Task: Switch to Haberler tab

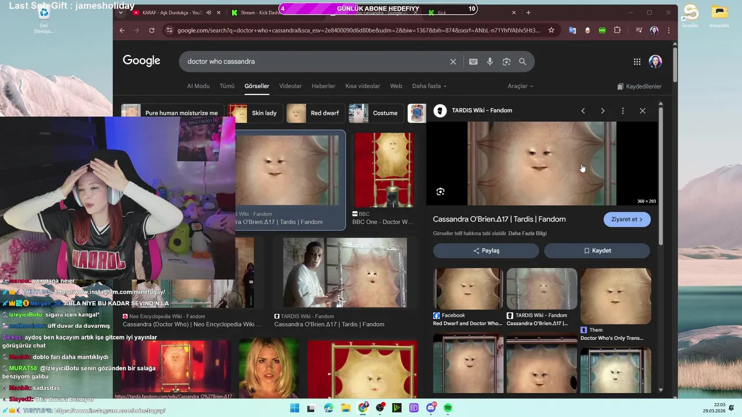Action: [x=323, y=86]
